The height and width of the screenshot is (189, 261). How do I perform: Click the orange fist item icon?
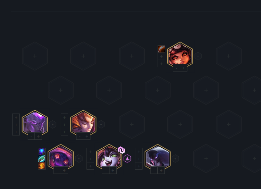[42, 166]
